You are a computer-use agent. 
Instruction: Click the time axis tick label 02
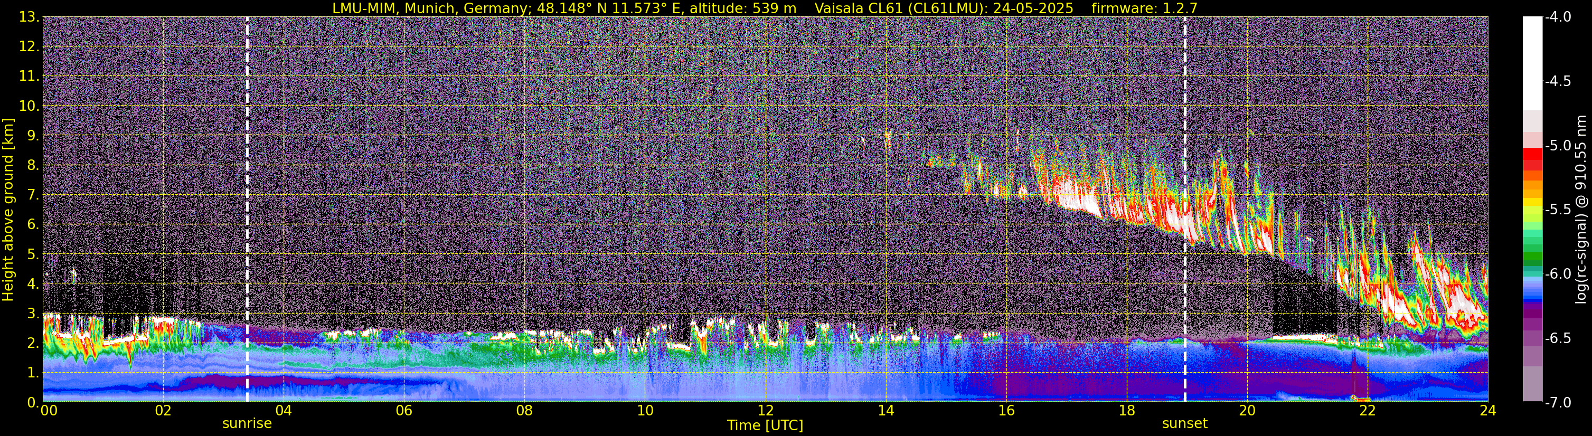[163, 411]
